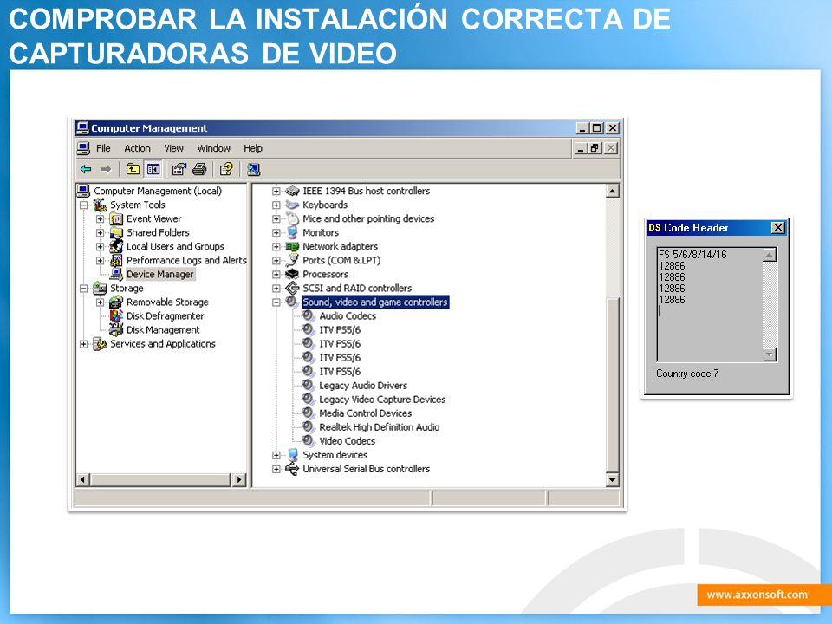
Task: Collapse the Storage node
Action: 83,288
